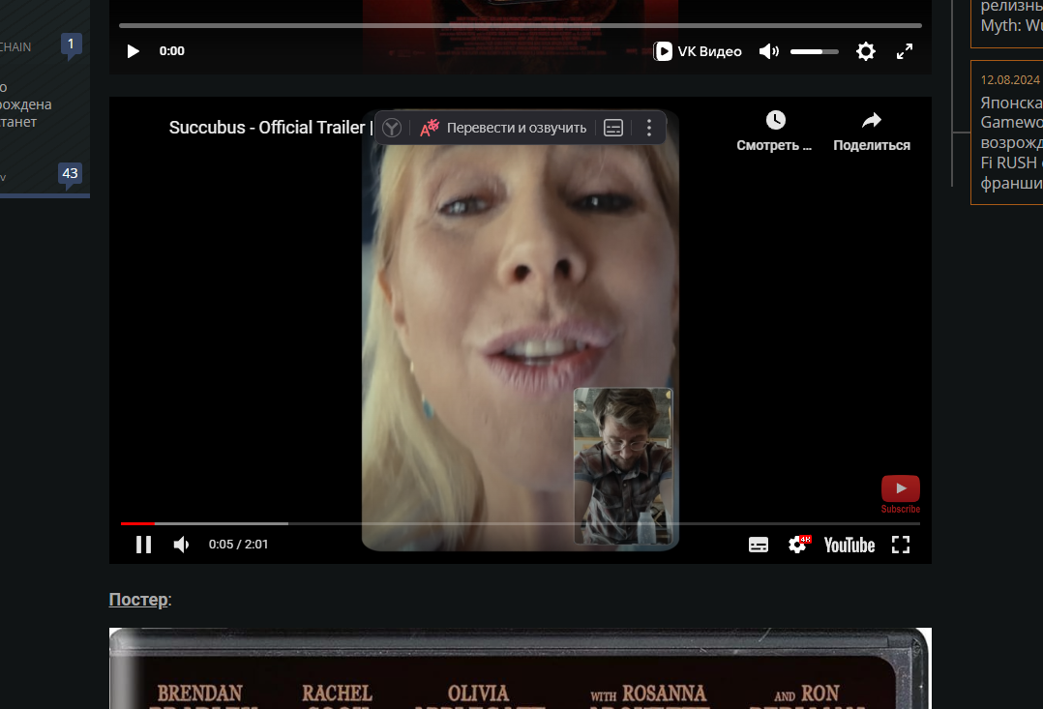The width and height of the screenshot is (1043, 709).
Task: Toggle Yandex subtitles icon
Action: pyautogui.click(x=613, y=128)
